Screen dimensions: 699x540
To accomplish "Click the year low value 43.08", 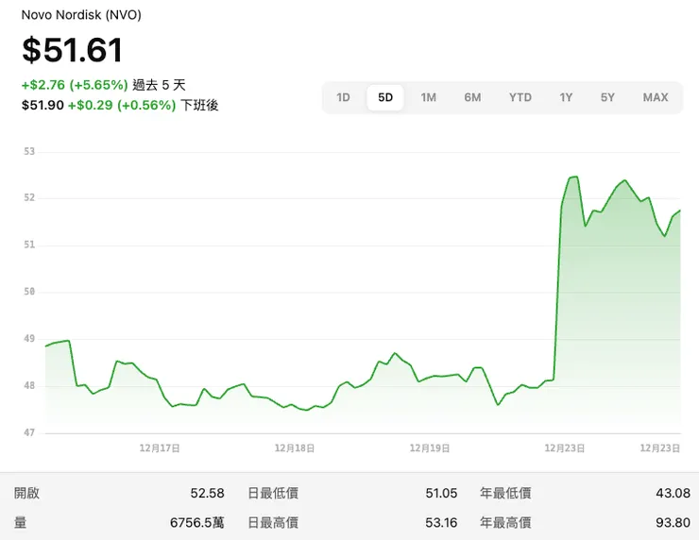I will click(x=673, y=493).
